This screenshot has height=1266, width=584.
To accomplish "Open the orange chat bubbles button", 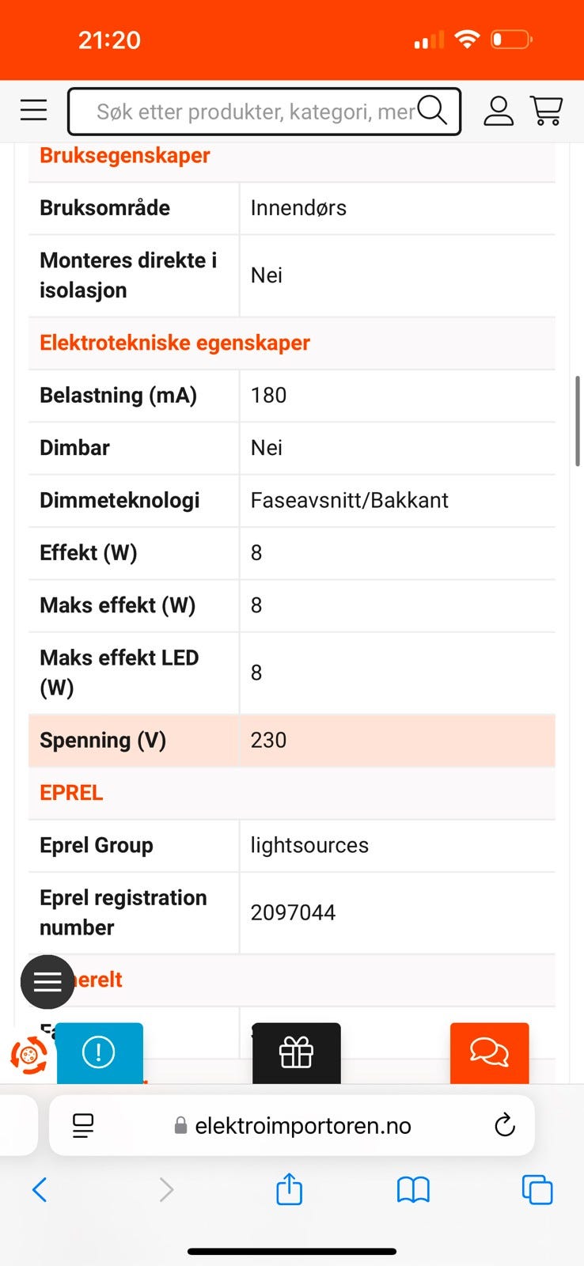I will (489, 1052).
